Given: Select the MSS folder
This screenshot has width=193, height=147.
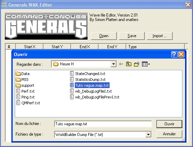Looking at the screenshot, I should (x=22, y=80).
